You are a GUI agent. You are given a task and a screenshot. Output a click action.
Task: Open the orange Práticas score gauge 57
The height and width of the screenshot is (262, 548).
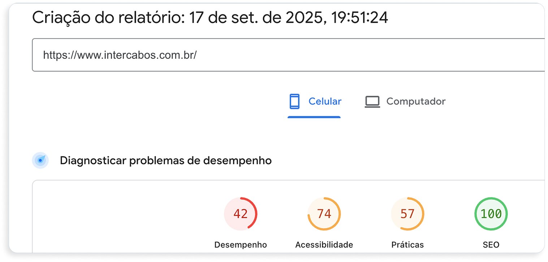407,214
